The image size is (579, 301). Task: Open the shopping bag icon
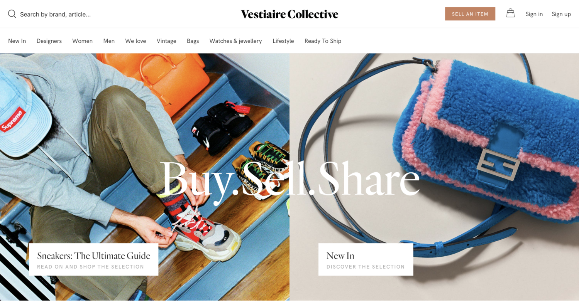(510, 13)
